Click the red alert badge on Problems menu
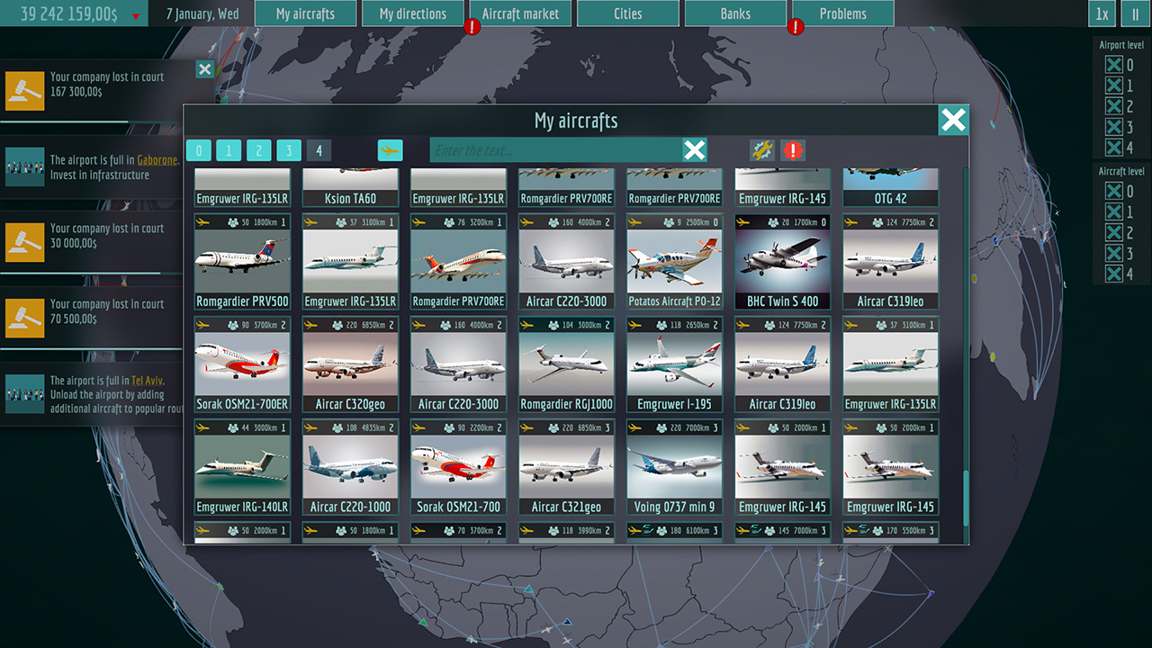1152x648 pixels. [x=796, y=25]
